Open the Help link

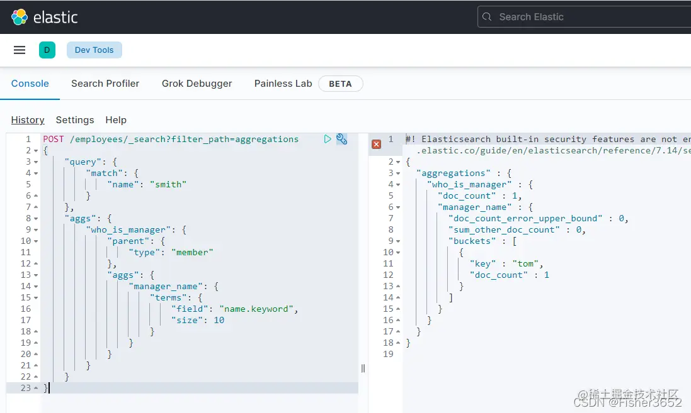116,120
